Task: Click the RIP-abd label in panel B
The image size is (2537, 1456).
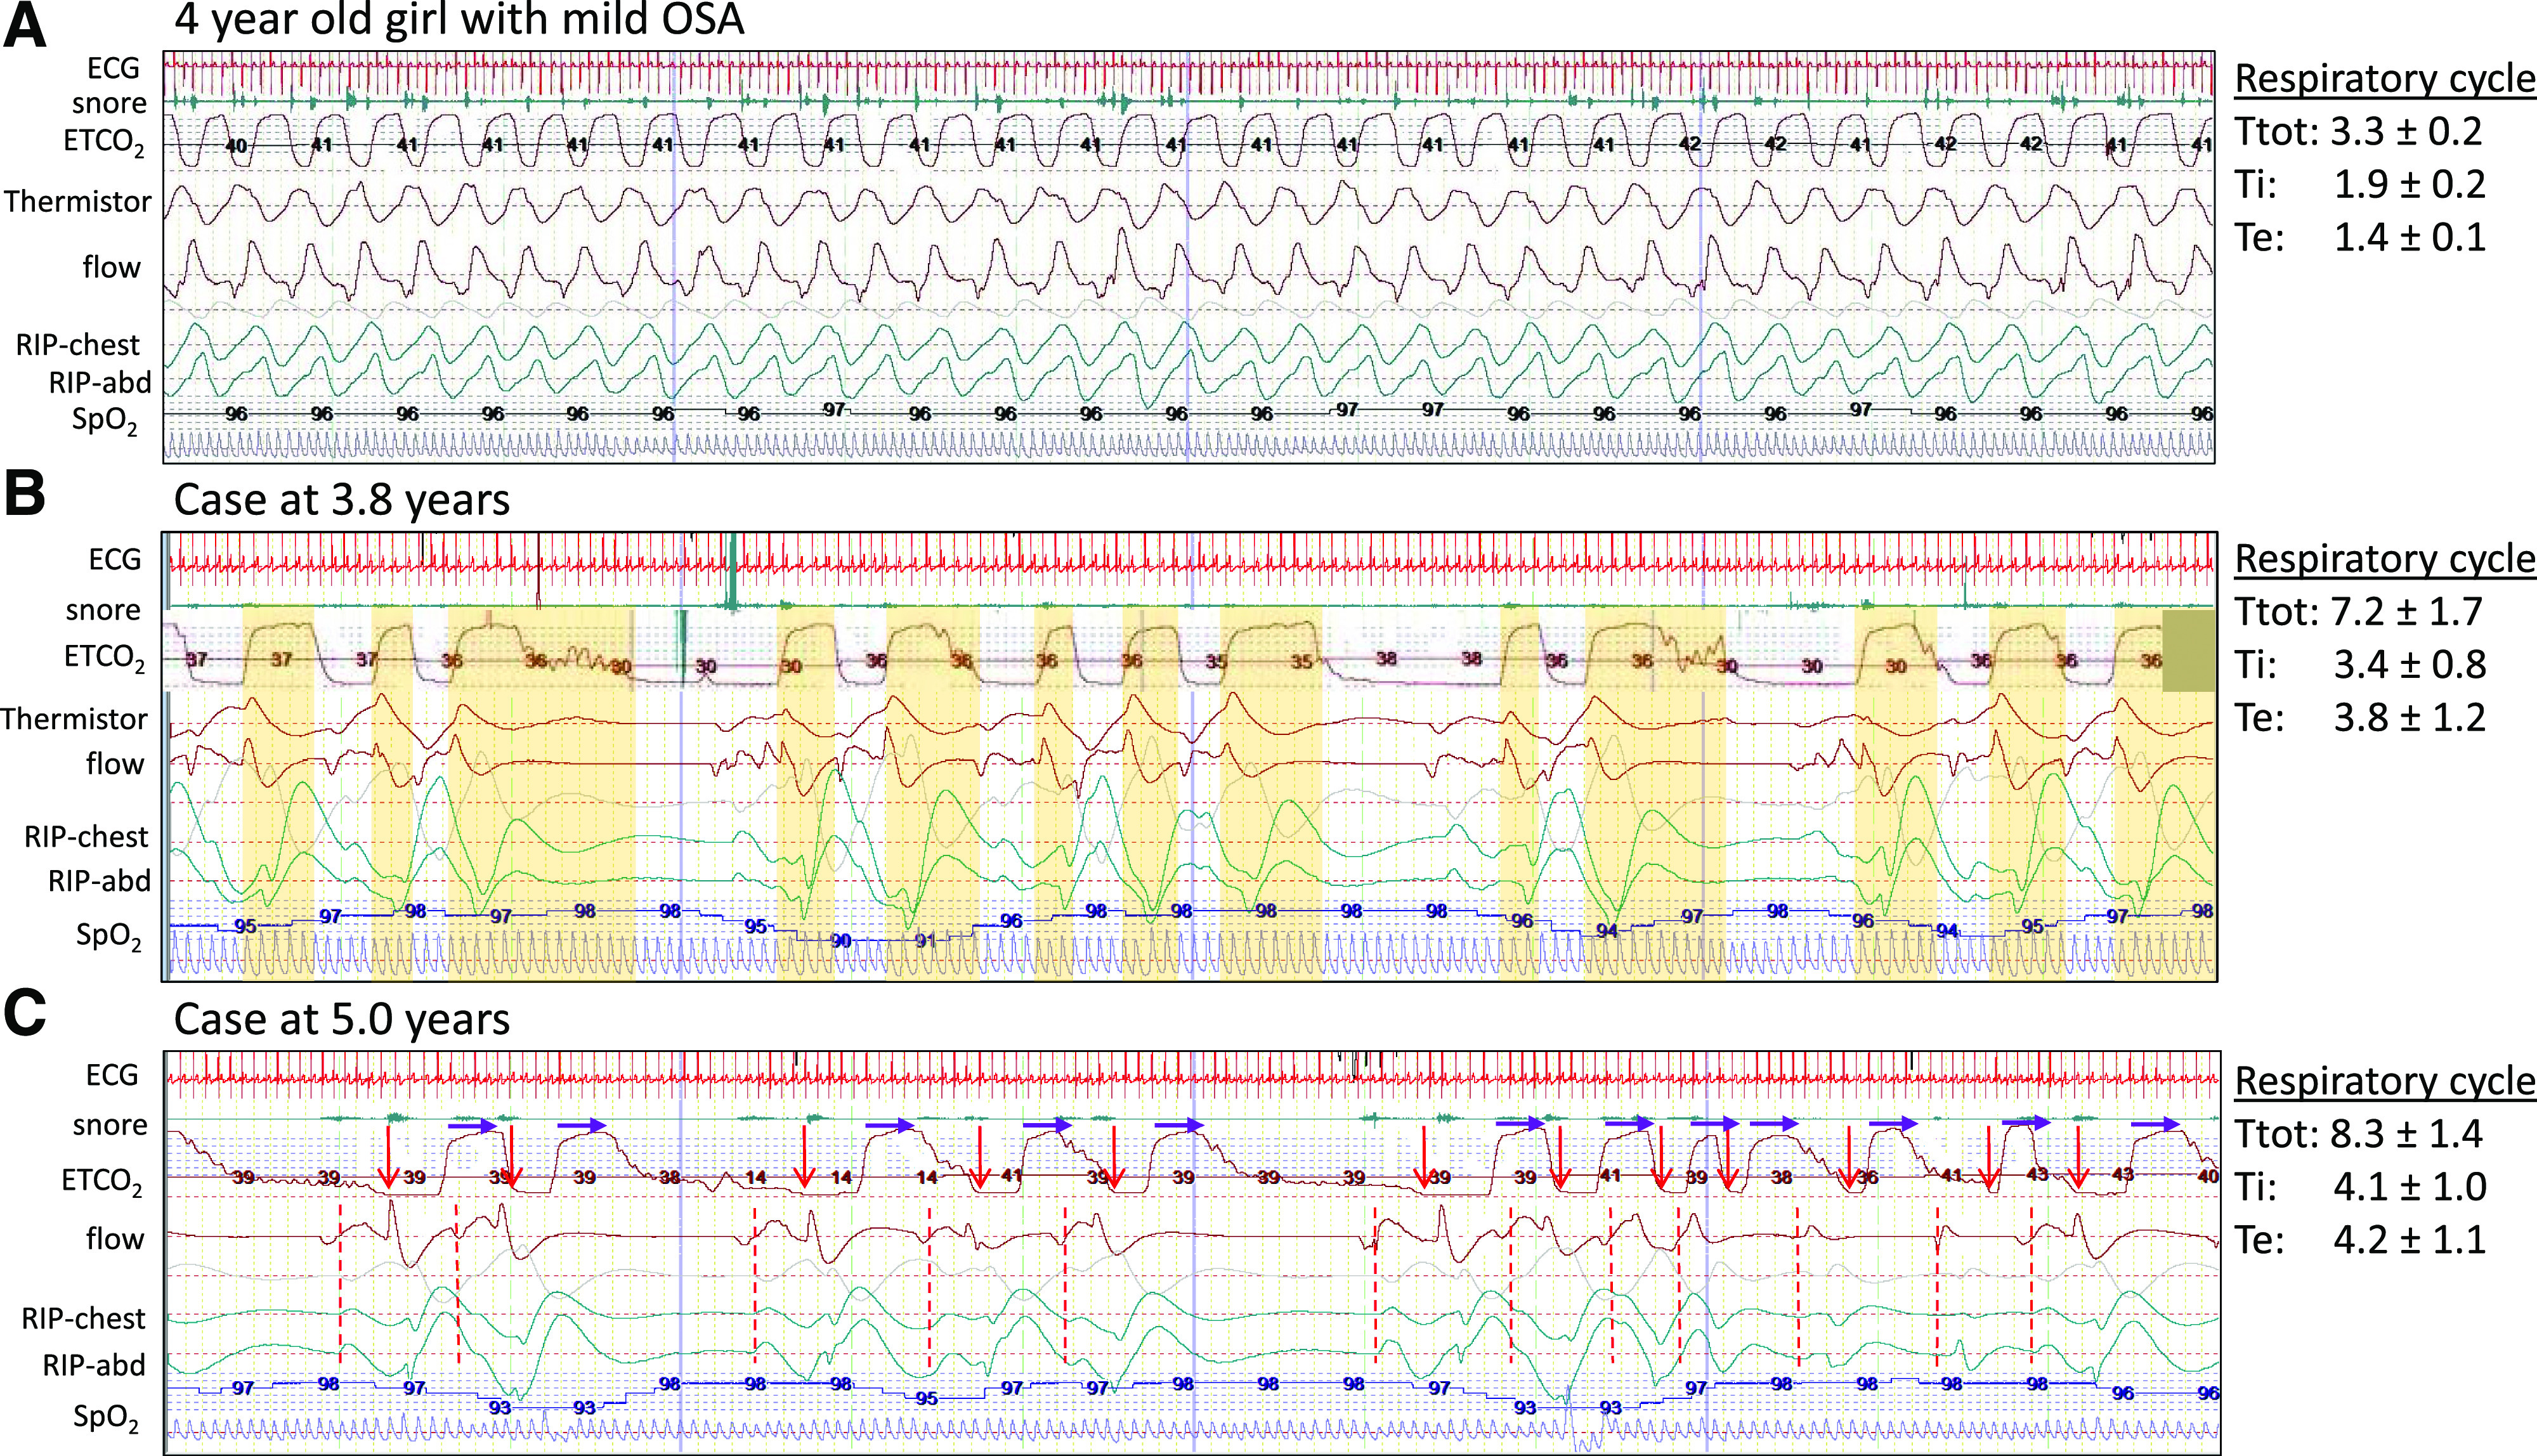Action: pyautogui.click(x=100, y=882)
